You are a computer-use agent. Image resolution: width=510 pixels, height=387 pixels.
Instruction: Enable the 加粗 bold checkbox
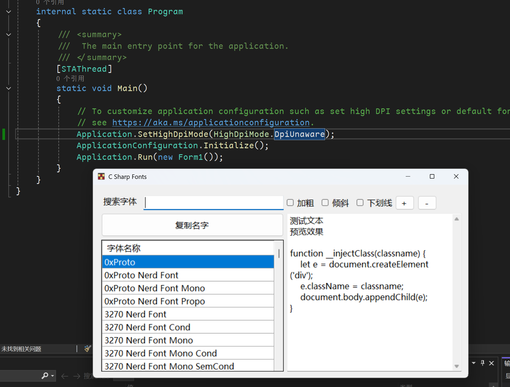click(x=290, y=203)
